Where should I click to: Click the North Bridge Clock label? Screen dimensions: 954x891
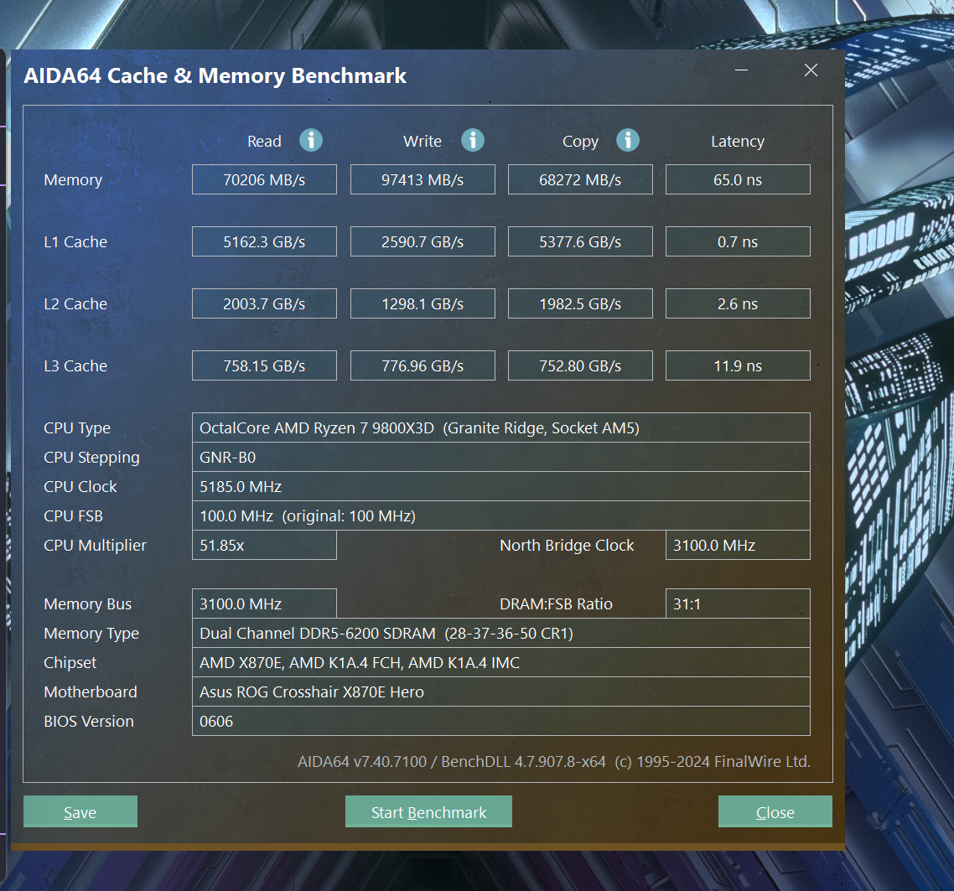coord(567,546)
